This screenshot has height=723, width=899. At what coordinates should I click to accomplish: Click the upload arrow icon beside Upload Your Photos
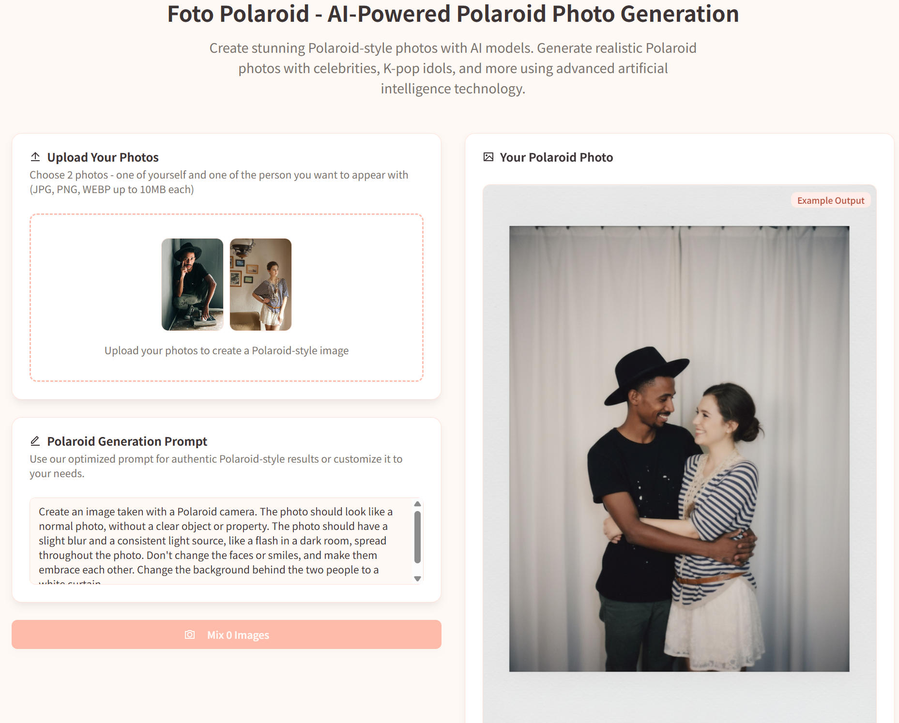coord(35,157)
